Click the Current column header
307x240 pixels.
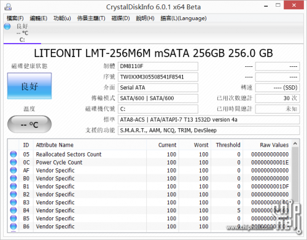point(163,145)
